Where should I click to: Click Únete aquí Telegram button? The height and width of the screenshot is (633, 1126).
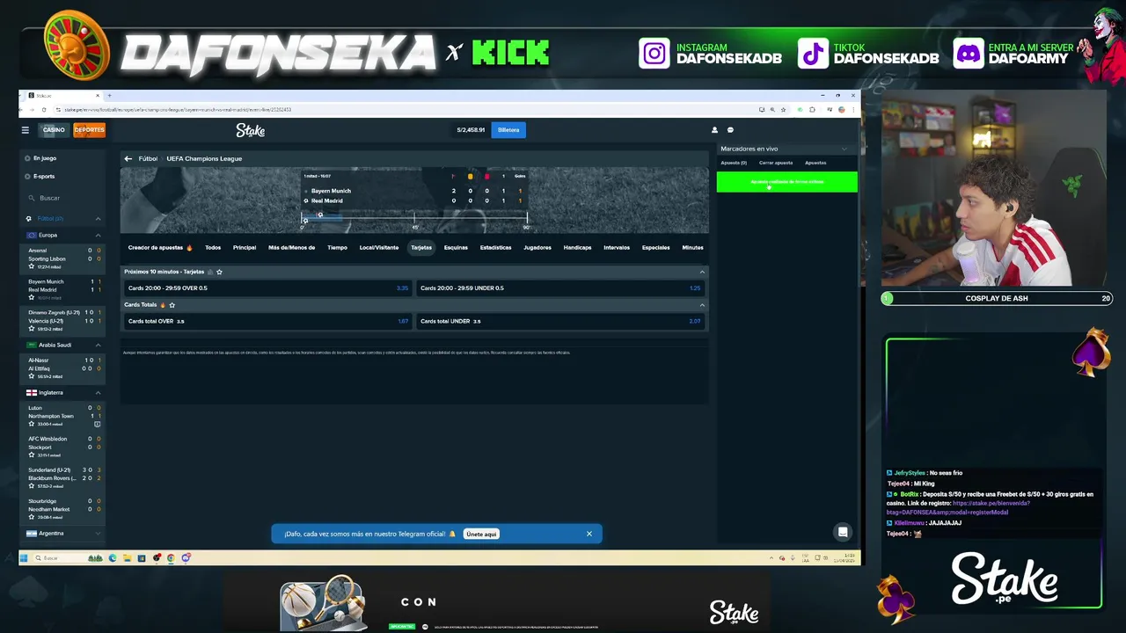click(x=481, y=534)
